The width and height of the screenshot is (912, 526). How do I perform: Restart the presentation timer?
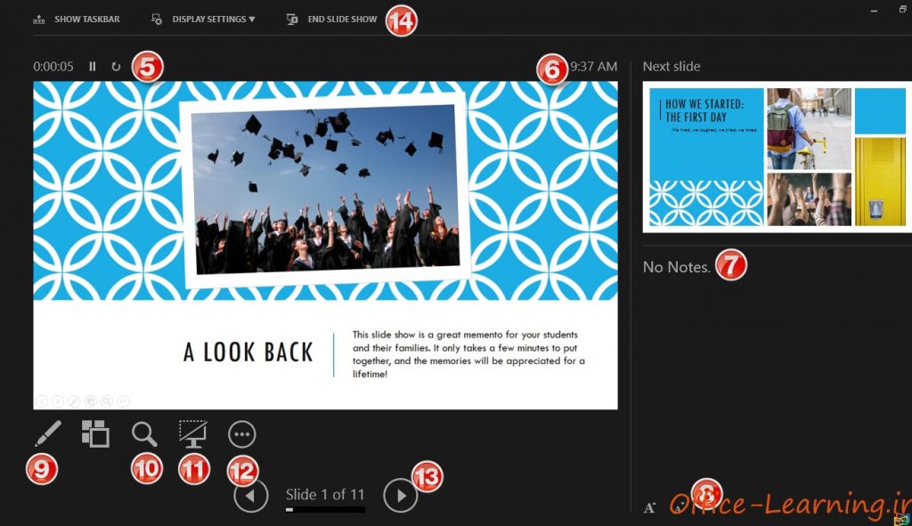(x=116, y=67)
